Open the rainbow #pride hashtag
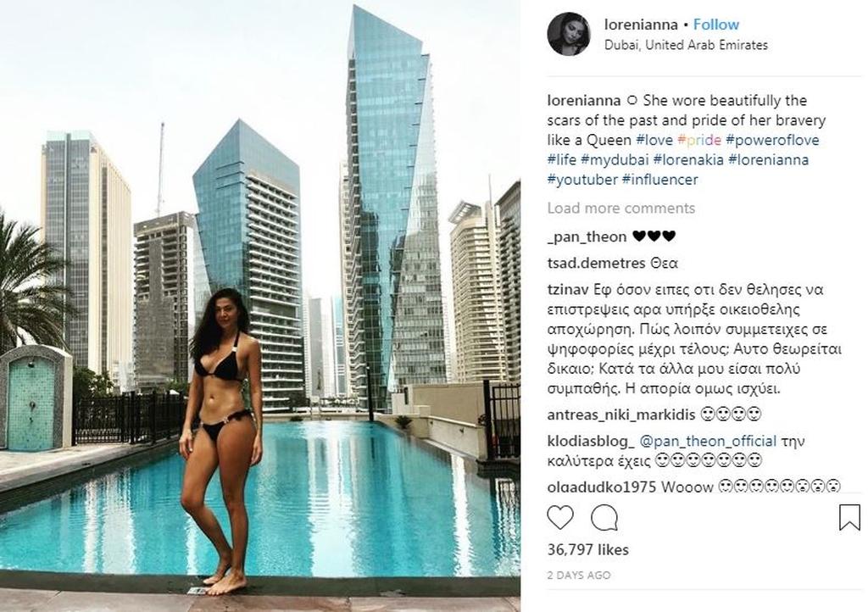The width and height of the screenshot is (868, 612). point(699,140)
